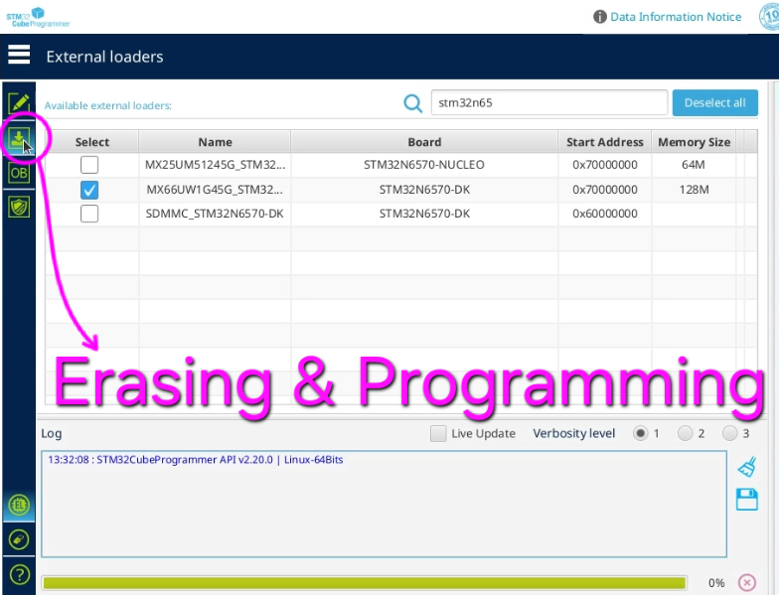Open the hamburger main menu

tap(19, 56)
